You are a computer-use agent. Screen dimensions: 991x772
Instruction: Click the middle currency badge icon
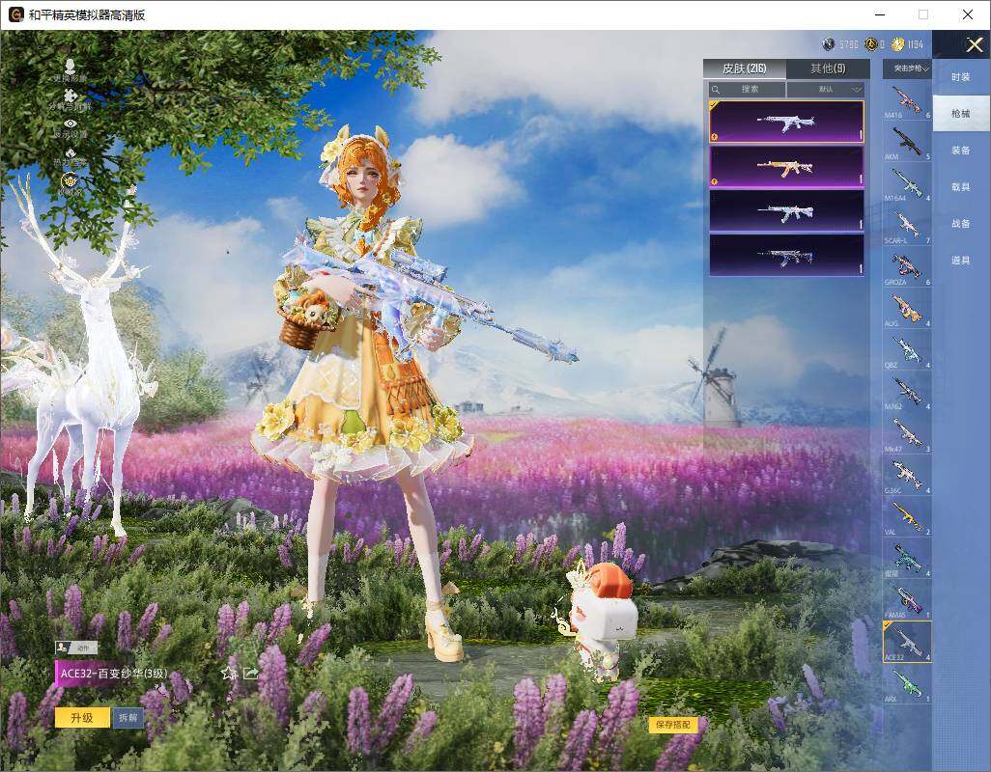click(871, 44)
